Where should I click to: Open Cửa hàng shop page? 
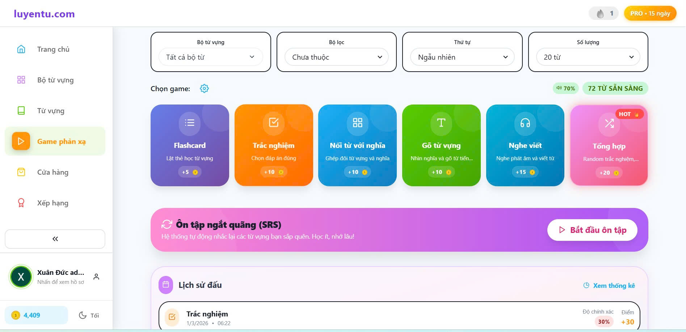52,172
